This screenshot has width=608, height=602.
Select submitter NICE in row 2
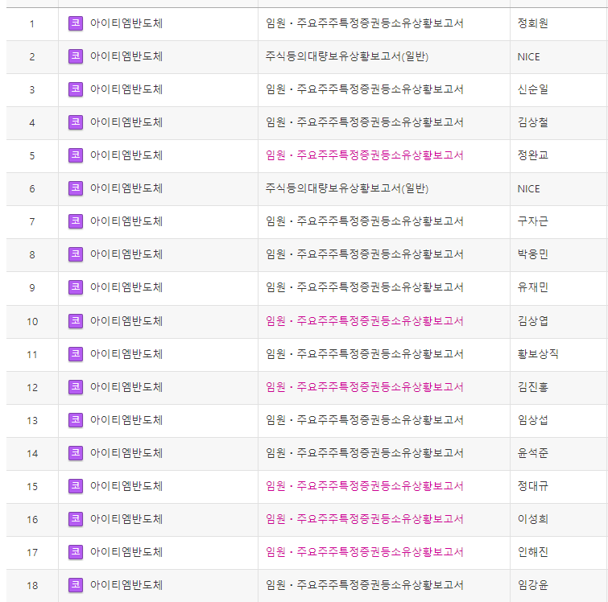(528, 57)
